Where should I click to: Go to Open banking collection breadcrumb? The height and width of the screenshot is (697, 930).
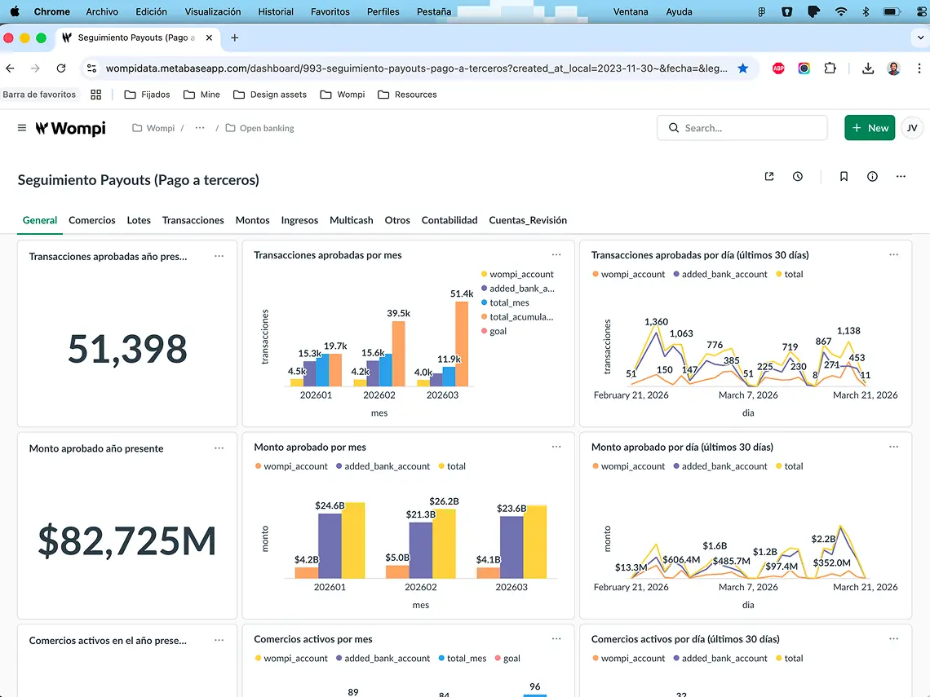tap(266, 128)
